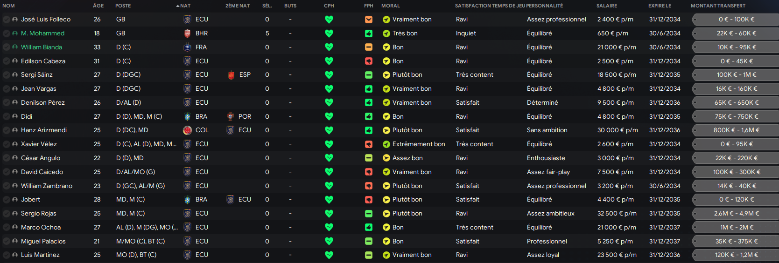779x263 pixels.
Task: Click the red thumbs-down form icon for Edilson Cabeza
Action: tap(369, 61)
